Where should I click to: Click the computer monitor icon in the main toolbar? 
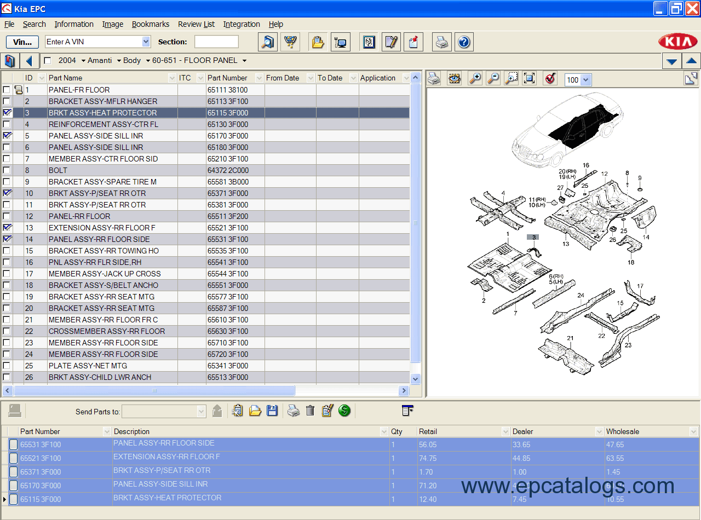coord(341,42)
